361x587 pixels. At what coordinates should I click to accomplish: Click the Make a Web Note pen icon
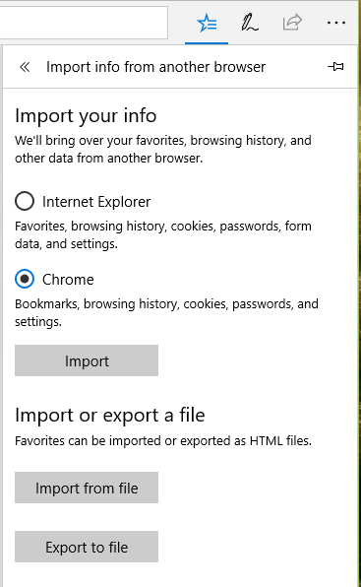pyautogui.click(x=250, y=23)
